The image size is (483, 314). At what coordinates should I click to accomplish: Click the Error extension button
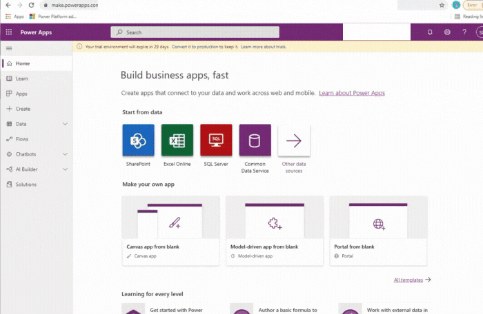(x=473, y=6)
